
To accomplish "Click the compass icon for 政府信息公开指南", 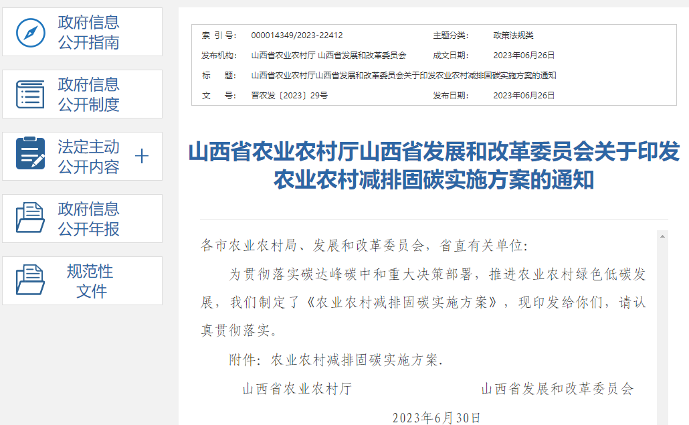I will [30, 32].
